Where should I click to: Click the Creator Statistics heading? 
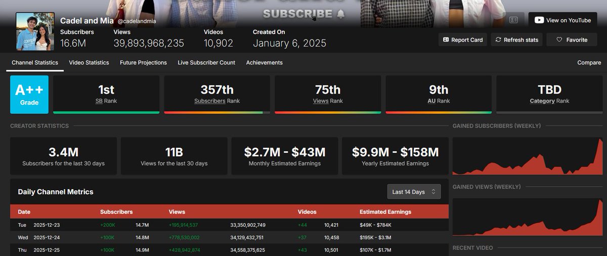[x=39, y=125]
